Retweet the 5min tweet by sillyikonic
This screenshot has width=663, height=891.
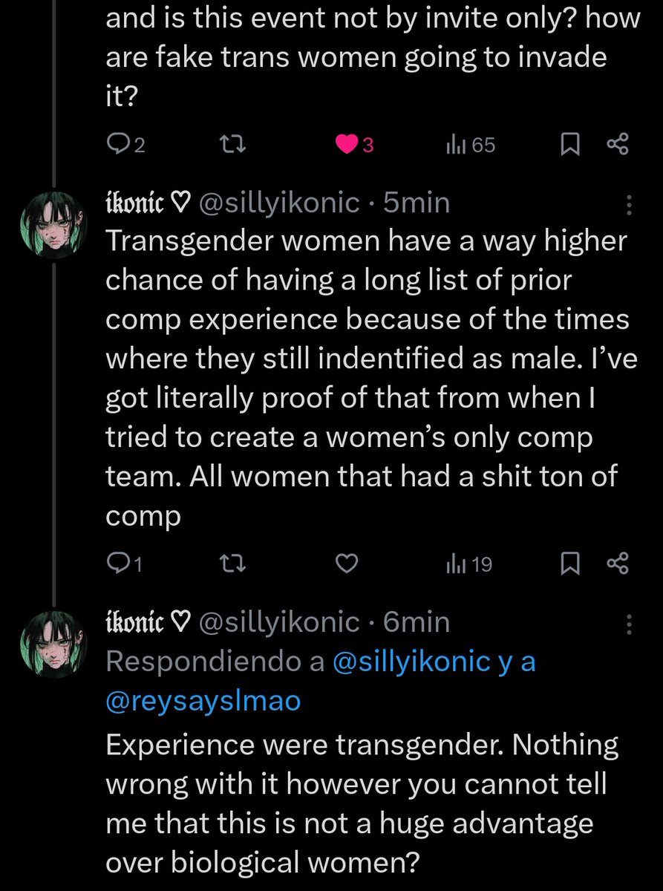click(x=234, y=565)
